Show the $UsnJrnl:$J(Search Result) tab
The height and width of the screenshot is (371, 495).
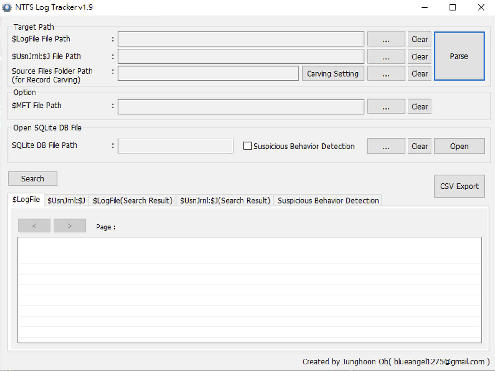tap(225, 200)
